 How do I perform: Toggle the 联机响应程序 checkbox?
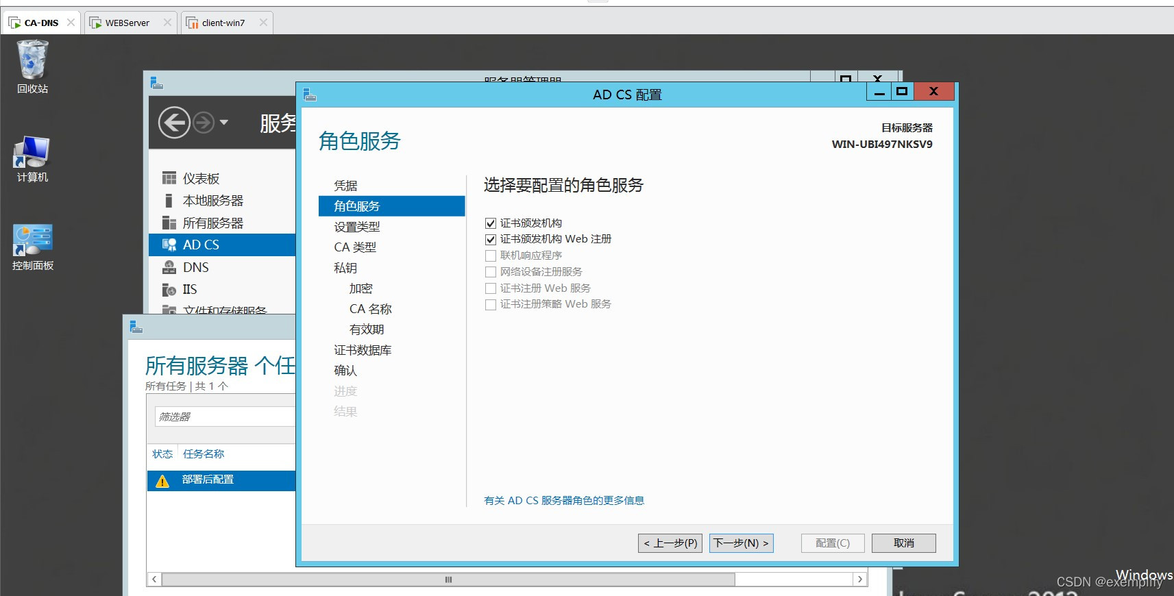(490, 256)
